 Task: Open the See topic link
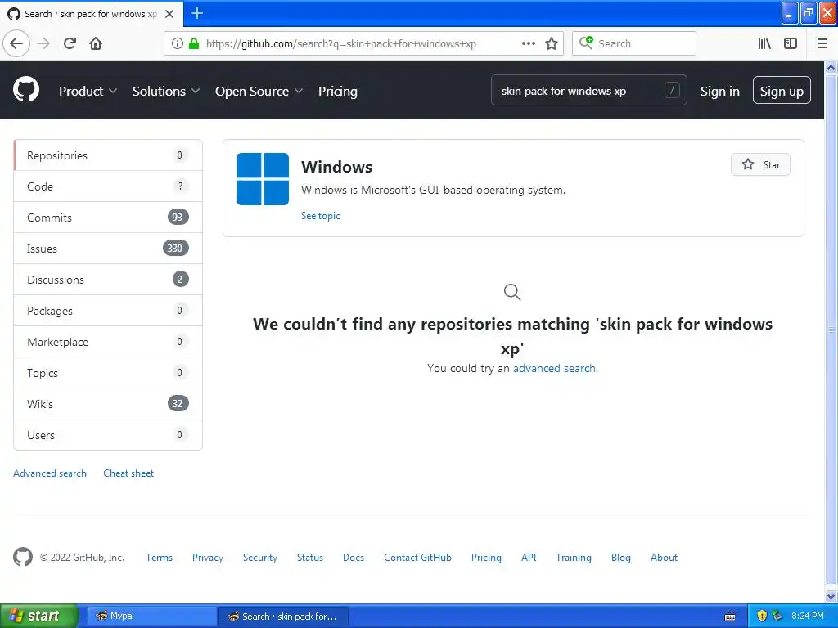coord(320,216)
